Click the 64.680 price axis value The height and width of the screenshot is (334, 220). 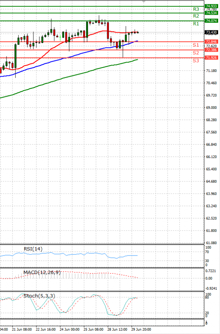pos(212,181)
